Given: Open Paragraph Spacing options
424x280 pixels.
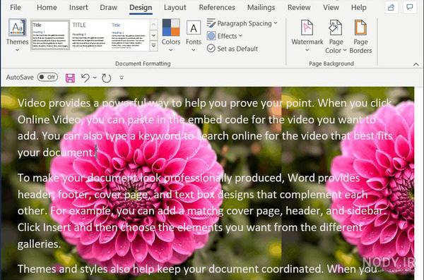Looking at the screenshot, I should coord(242,23).
